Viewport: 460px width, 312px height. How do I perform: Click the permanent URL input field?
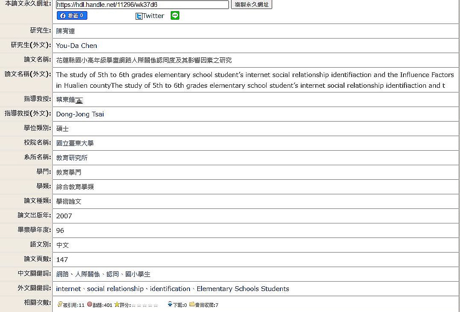coord(142,5)
